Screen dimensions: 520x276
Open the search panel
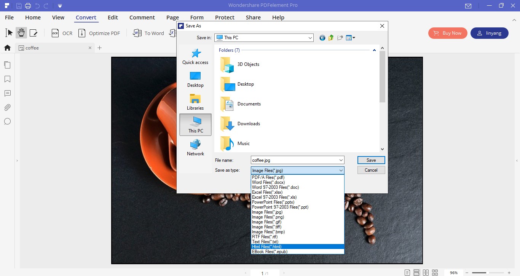[7, 121]
